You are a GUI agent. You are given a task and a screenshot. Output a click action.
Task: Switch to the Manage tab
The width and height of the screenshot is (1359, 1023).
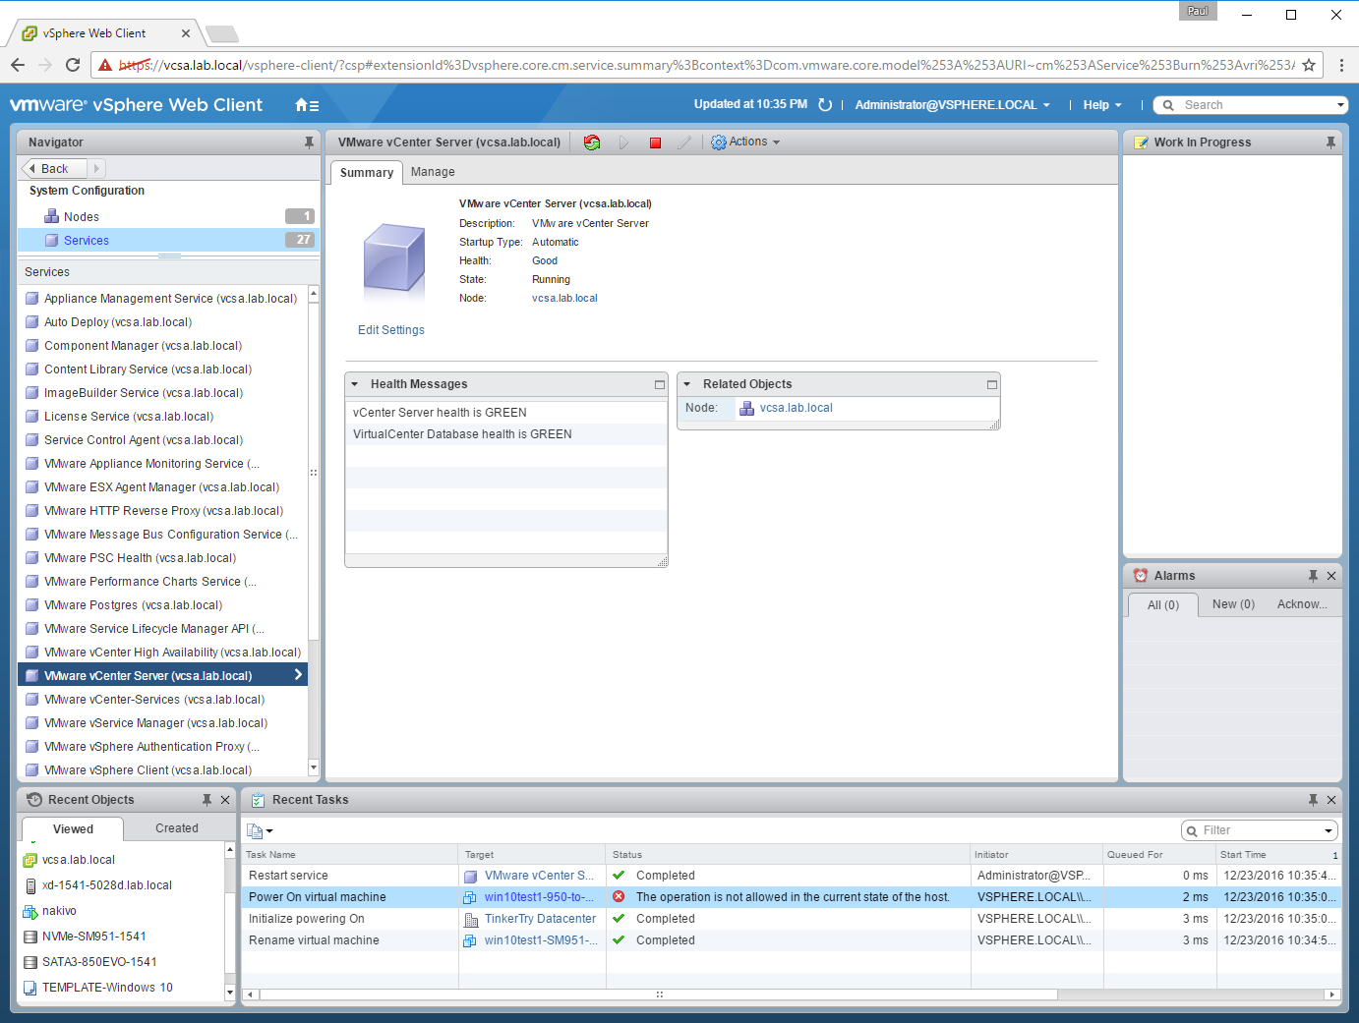pyautogui.click(x=433, y=172)
